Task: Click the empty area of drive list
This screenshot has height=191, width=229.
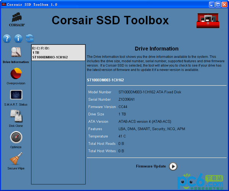Action: 58,122
